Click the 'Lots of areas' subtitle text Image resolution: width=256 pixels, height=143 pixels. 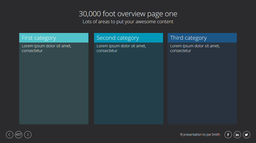tap(128, 22)
